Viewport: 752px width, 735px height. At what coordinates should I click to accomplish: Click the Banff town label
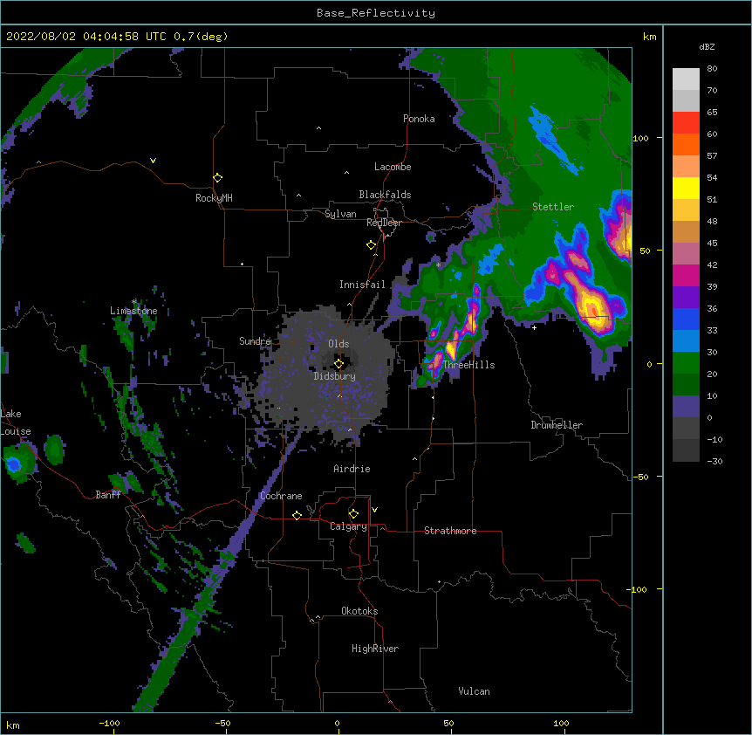pyautogui.click(x=108, y=495)
